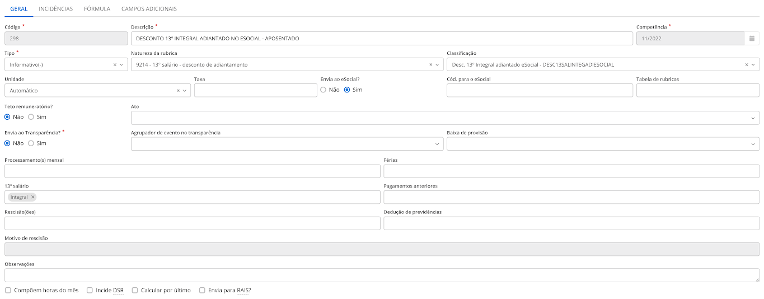The height and width of the screenshot is (299, 764).
Task: Select Sim for Teto remuneratório
Action: [31, 117]
